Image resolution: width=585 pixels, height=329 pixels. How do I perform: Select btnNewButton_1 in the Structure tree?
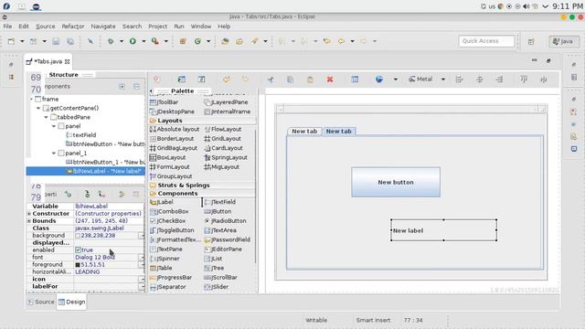[x=105, y=162]
